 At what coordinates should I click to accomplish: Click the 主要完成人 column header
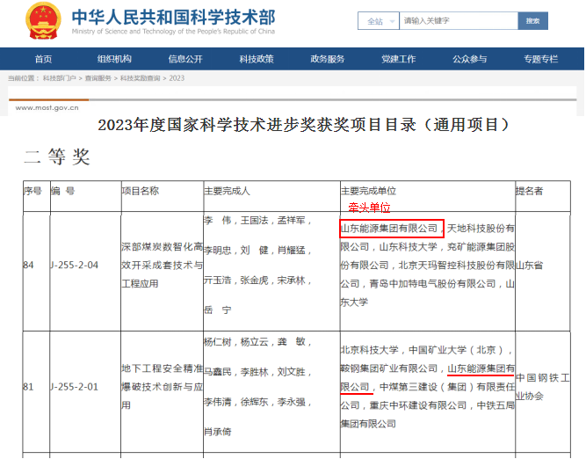[x=227, y=191]
